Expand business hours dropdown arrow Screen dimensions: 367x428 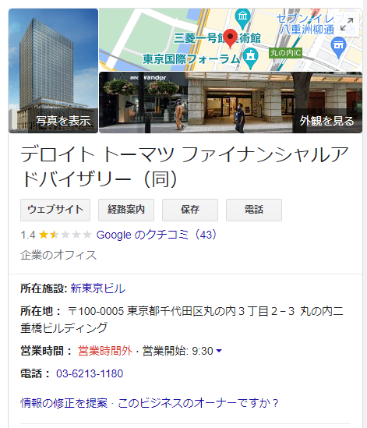(219, 351)
